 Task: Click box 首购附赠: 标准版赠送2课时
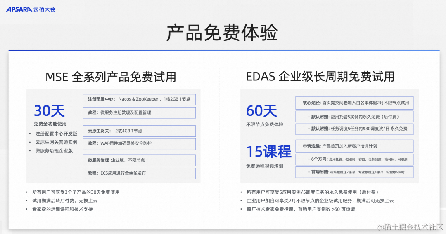pyautogui.click(x=354, y=172)
